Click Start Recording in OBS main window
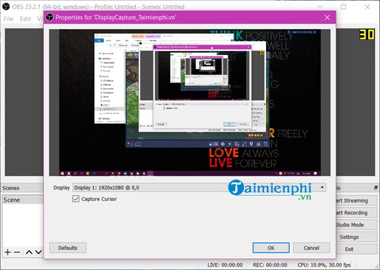 click(356, 213)
